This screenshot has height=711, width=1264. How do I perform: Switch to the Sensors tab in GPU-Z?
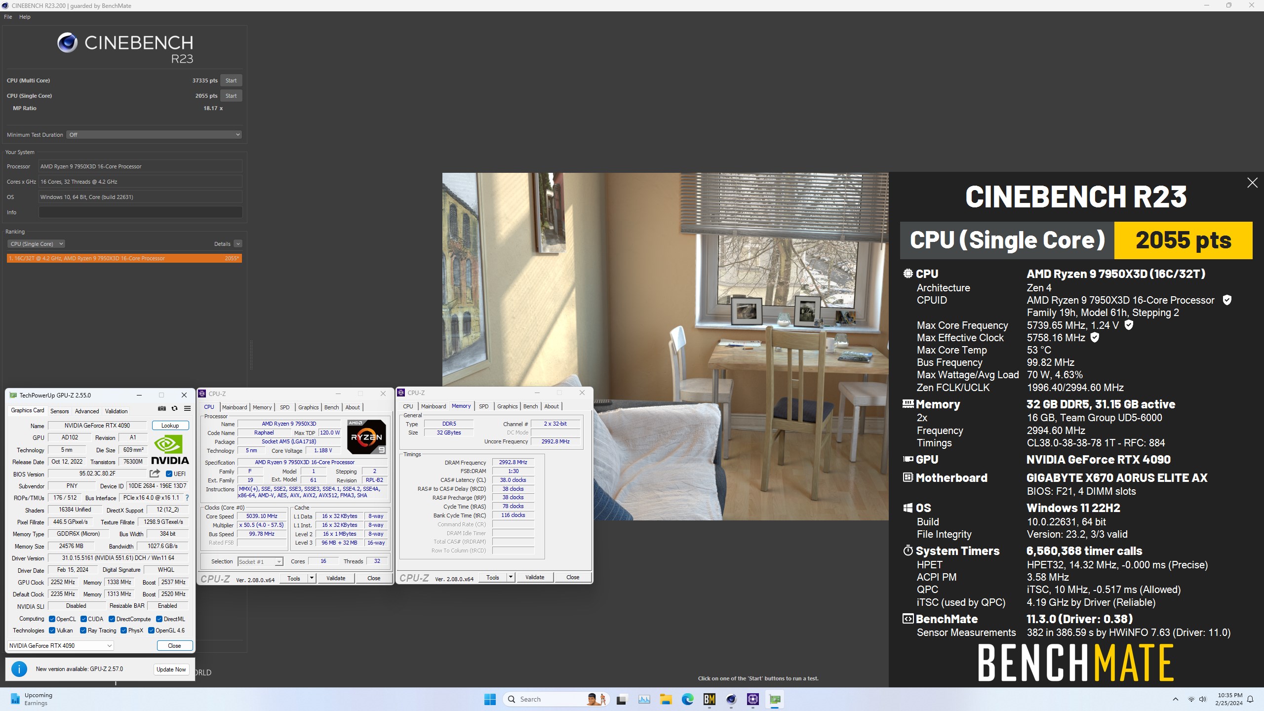(60, 411)
